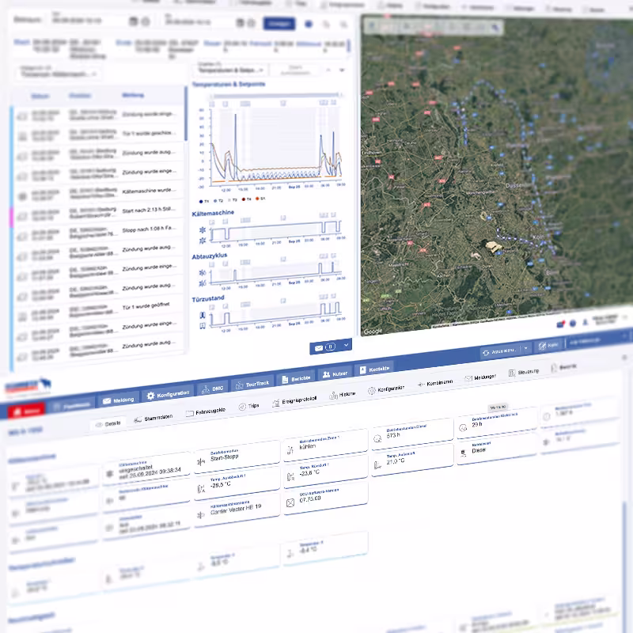Click the software version 07.75.00 card

pos(325,498)
